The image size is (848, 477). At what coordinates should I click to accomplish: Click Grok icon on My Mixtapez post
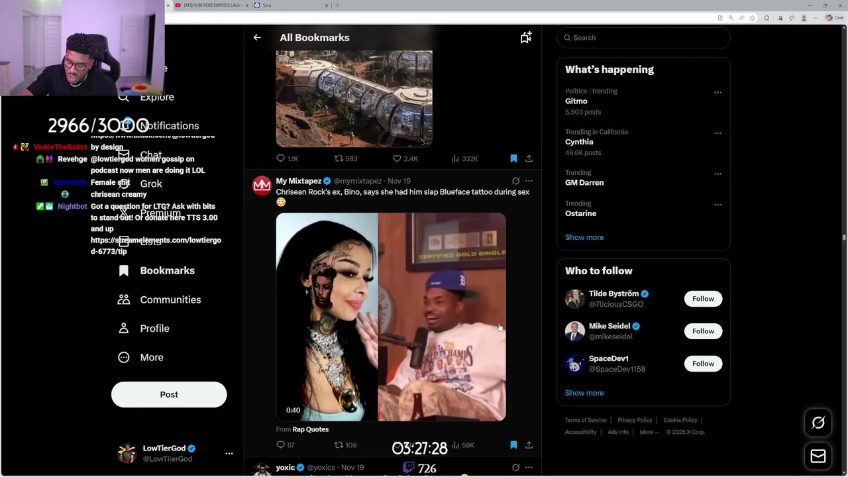(515, 181)
